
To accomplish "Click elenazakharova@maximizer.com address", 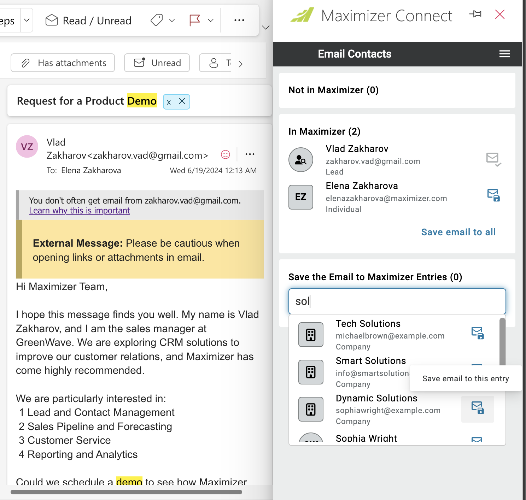I will point(386,198).
